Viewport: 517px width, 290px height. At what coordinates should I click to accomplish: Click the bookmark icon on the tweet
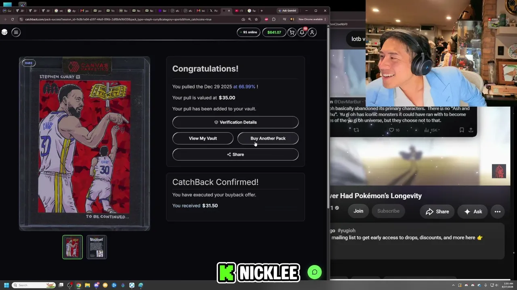(462, 130)
